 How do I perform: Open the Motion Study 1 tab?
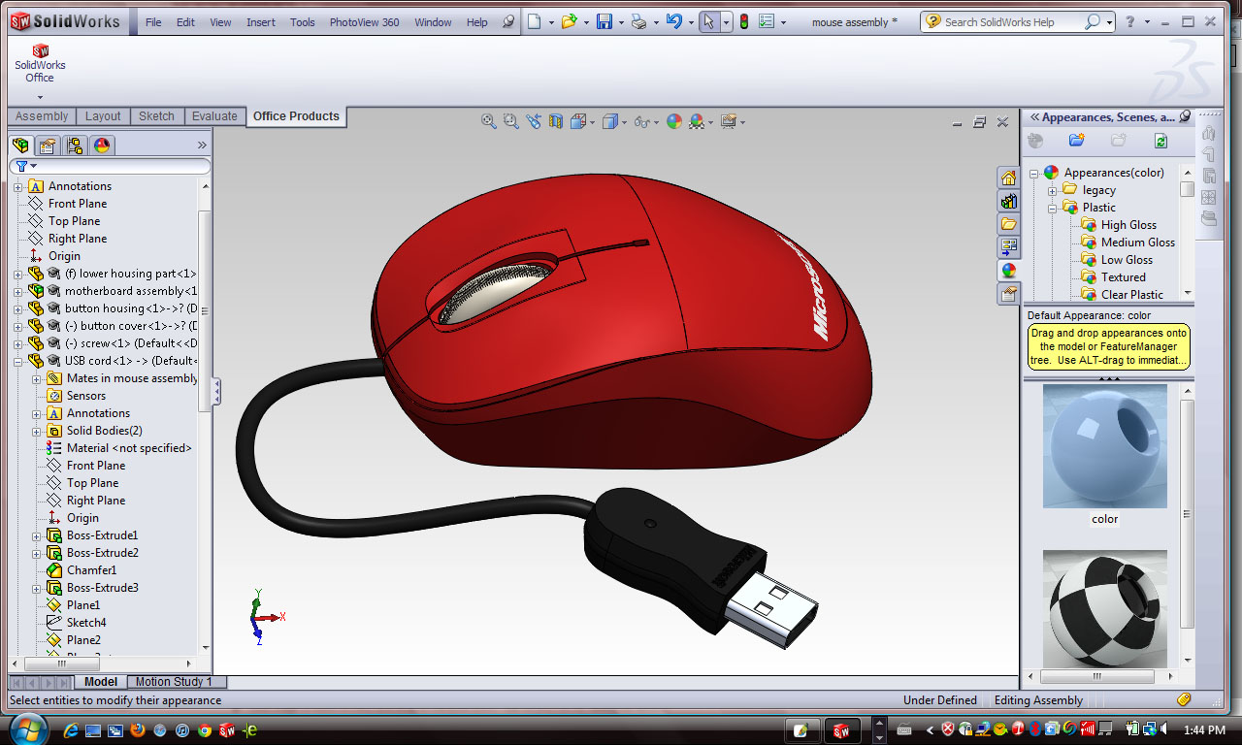(174, 682)
